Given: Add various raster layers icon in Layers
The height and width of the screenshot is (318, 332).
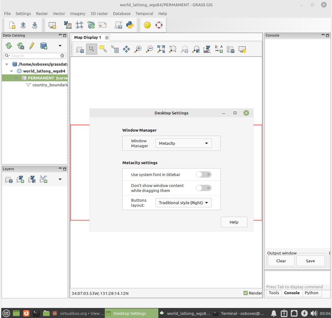Looking at the screenshot, I should tap(32, 179).
